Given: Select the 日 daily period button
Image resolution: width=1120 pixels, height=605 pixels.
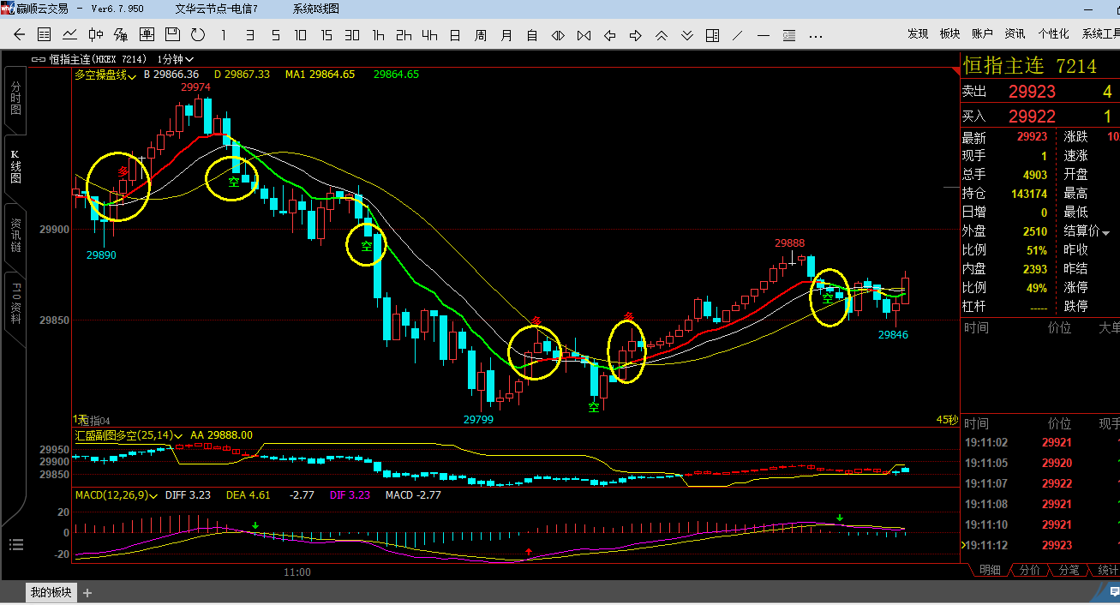Looking at the screenshot, I should pos(455,35).
